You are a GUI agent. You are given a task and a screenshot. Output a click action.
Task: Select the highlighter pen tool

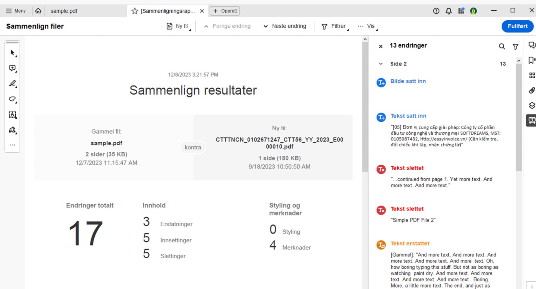12,83
